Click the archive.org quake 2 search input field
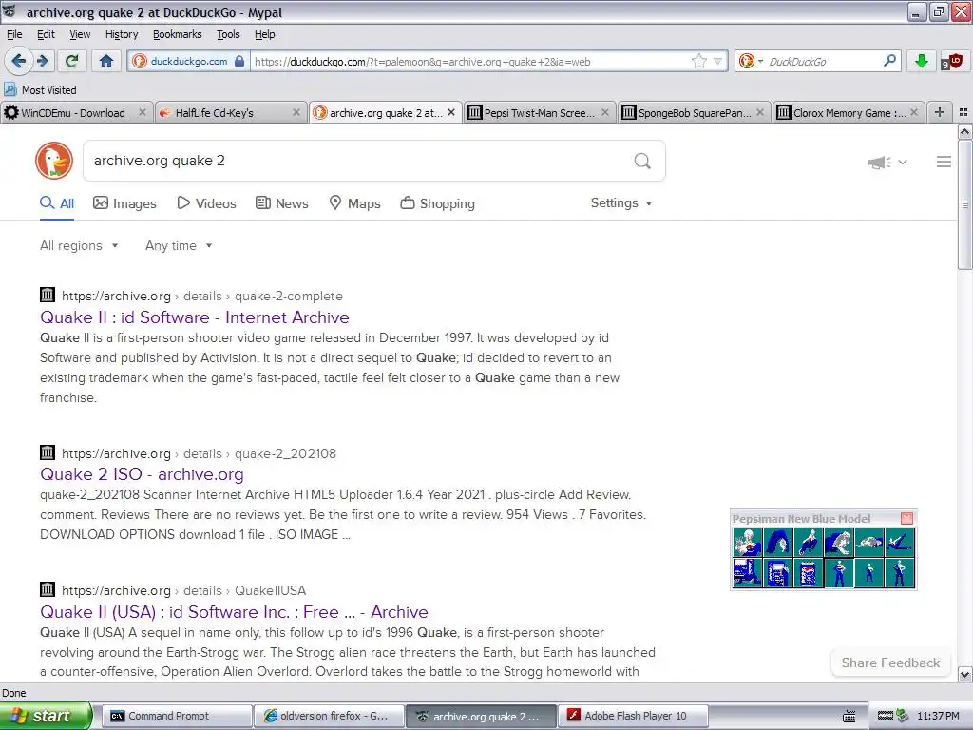Image resolution: width=973 pixels, height=730 pixels. click(x=360, y=161)
